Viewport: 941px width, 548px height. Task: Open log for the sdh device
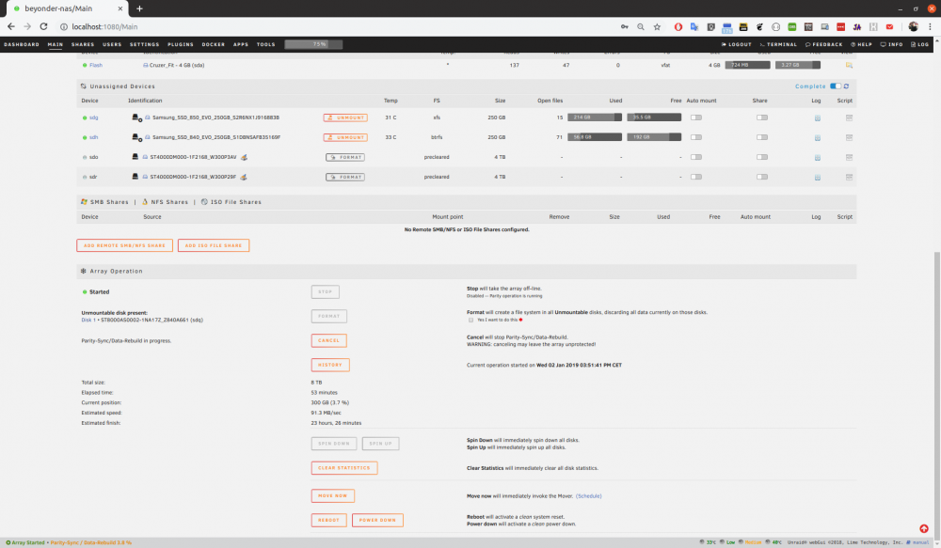818,138
